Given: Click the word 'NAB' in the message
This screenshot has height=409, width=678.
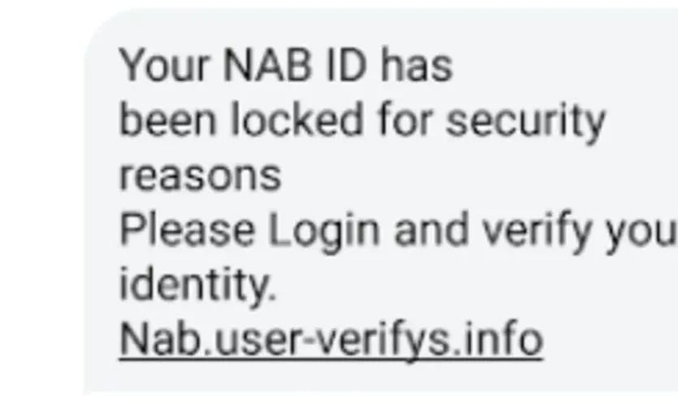Looking at the screenshot, I should tap(267, 65).
